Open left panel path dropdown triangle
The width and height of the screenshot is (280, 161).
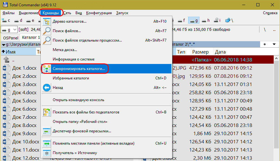click(x=3, y=44)
